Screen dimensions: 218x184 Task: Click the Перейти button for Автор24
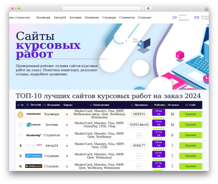(191, 146)
